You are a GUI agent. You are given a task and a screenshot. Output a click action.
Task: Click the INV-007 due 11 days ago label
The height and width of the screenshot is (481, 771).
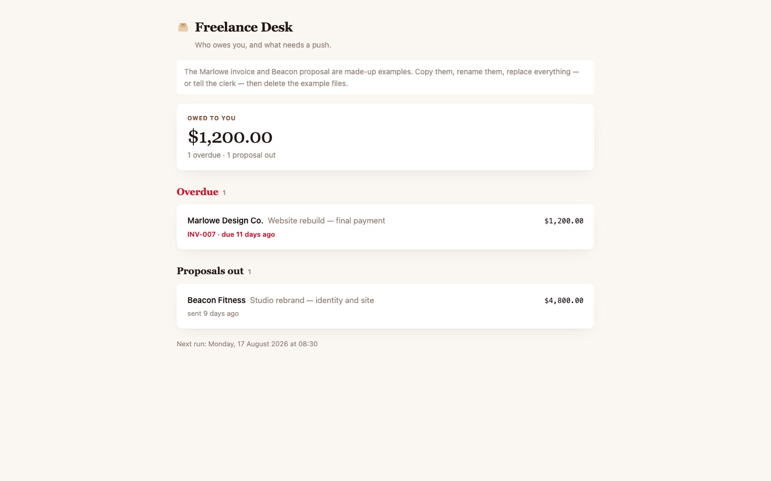coord(231,234)
